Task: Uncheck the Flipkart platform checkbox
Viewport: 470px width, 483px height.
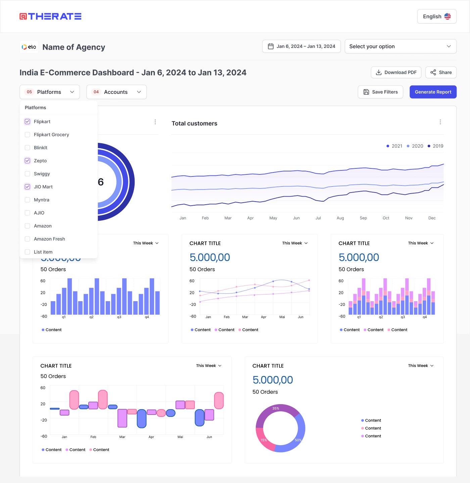Action: tap(28, 121)
